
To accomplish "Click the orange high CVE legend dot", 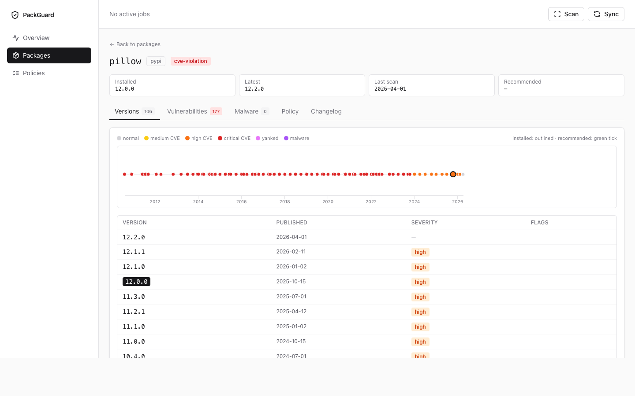I will click(x=187, y=138).
